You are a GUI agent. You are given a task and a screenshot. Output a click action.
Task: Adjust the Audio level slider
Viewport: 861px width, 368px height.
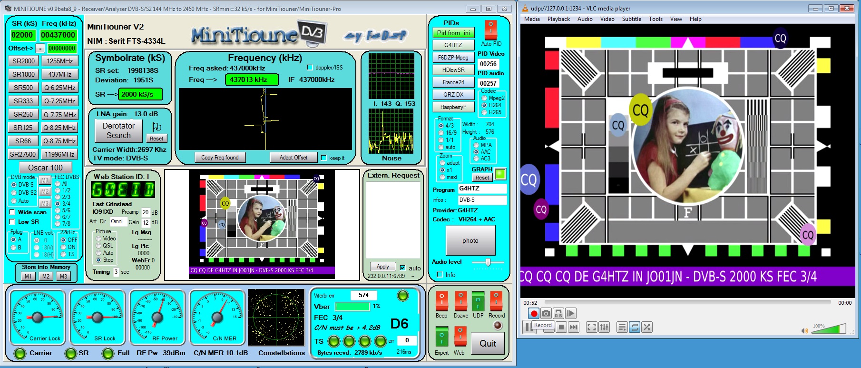[x=488, y=262]
